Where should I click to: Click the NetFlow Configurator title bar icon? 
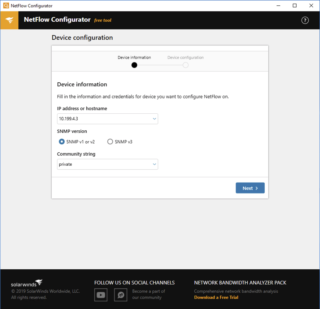[6, 5]
